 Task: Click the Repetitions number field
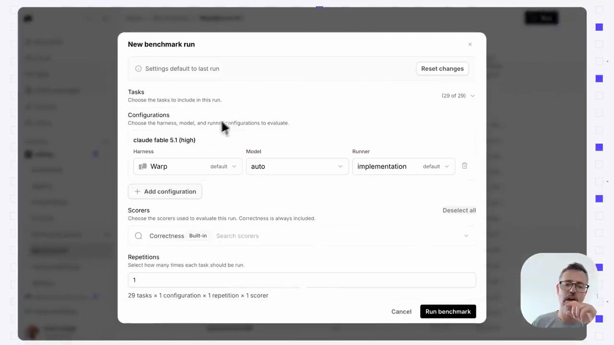coord(302,280)
